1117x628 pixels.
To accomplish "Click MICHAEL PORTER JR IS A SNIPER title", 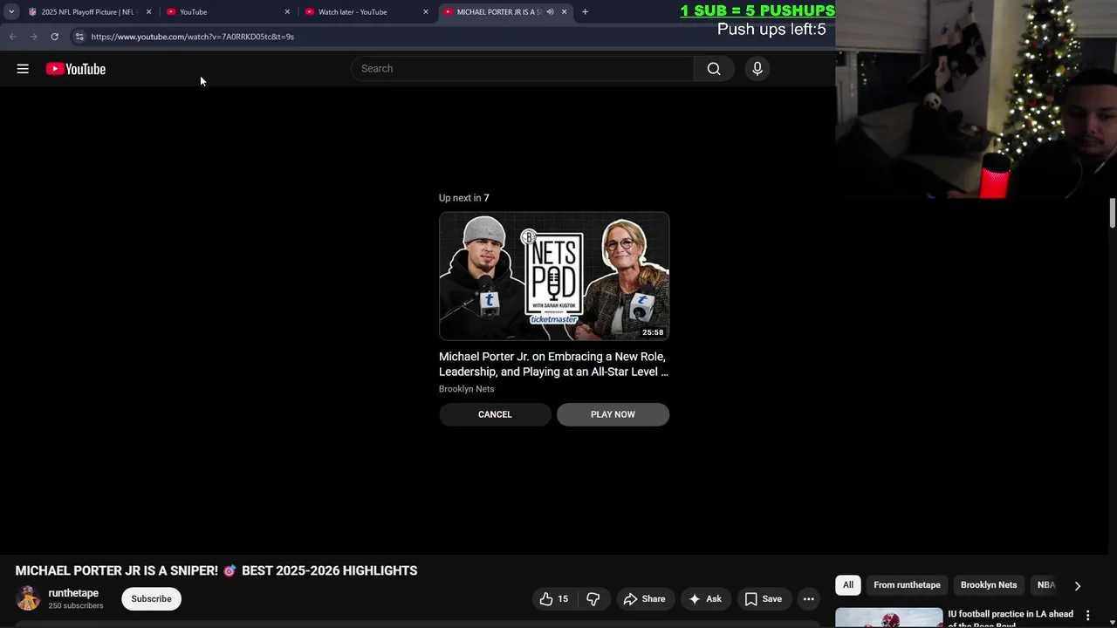I will coord(216,570).
